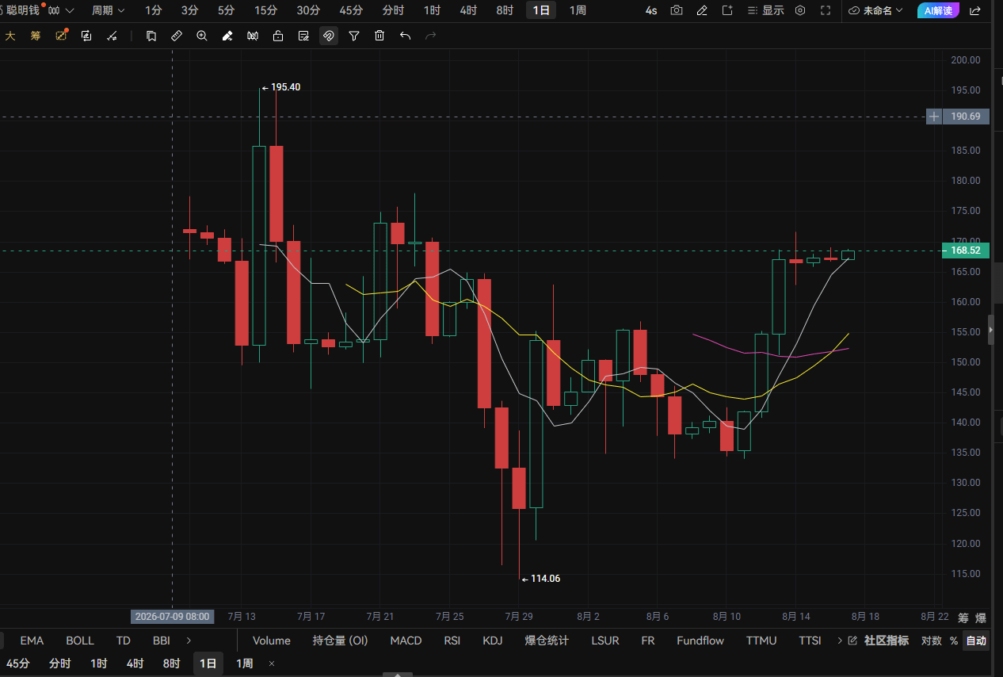Click the crosshair plus button at 190.69
Screen dimensions: 1003x677
(x=934, y=117)
